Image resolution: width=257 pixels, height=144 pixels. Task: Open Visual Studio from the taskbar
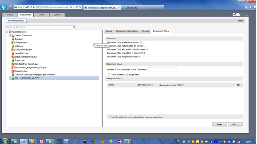[x=120, y=141]
